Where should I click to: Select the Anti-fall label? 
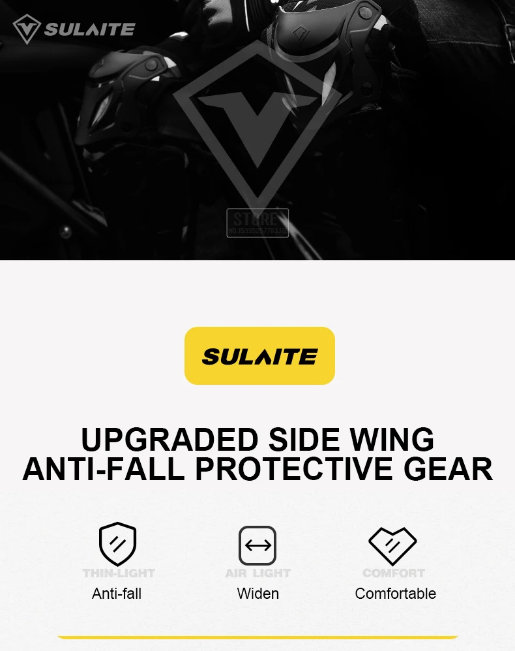[117, 594]
